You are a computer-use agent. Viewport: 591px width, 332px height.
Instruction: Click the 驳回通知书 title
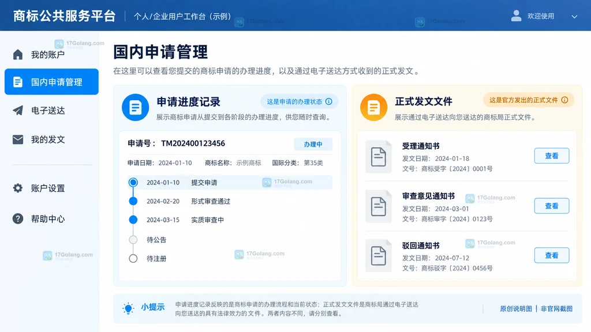click(x=421, y=246)
